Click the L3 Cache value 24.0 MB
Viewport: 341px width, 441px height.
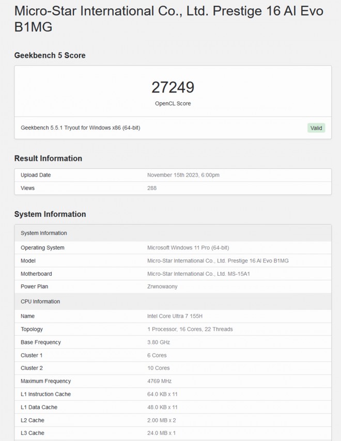pyautogui.click(x=162, y=433)
